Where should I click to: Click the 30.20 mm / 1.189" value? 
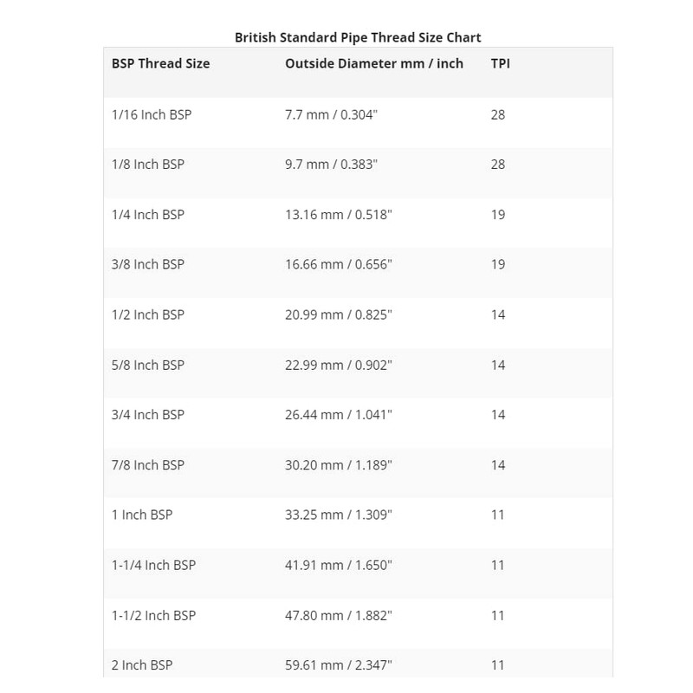pyautogui.click(x=339, y=465)
